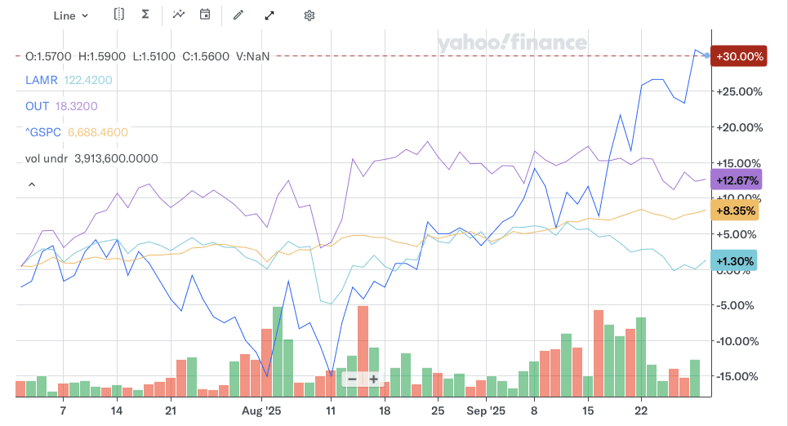The width and height of the screenshot is (788, 426).
Task: Select the pencil draw tool
Action: (238, 15)
